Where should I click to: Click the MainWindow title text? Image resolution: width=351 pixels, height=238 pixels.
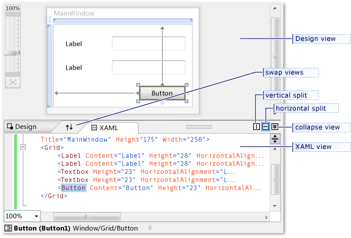74,13
